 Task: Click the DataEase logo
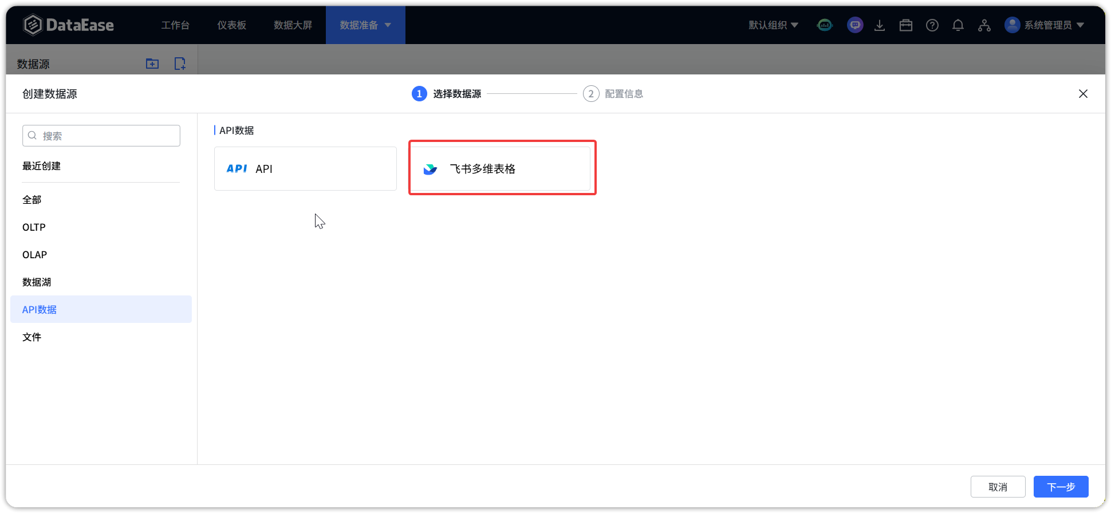click(68, 25)
